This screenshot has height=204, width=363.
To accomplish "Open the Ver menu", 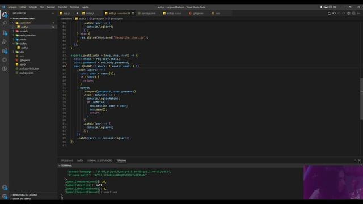I will [42, 7].
